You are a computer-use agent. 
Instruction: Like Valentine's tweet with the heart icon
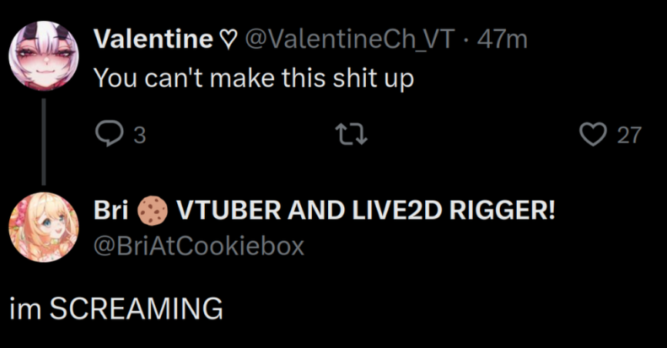[x=593, y=135]
